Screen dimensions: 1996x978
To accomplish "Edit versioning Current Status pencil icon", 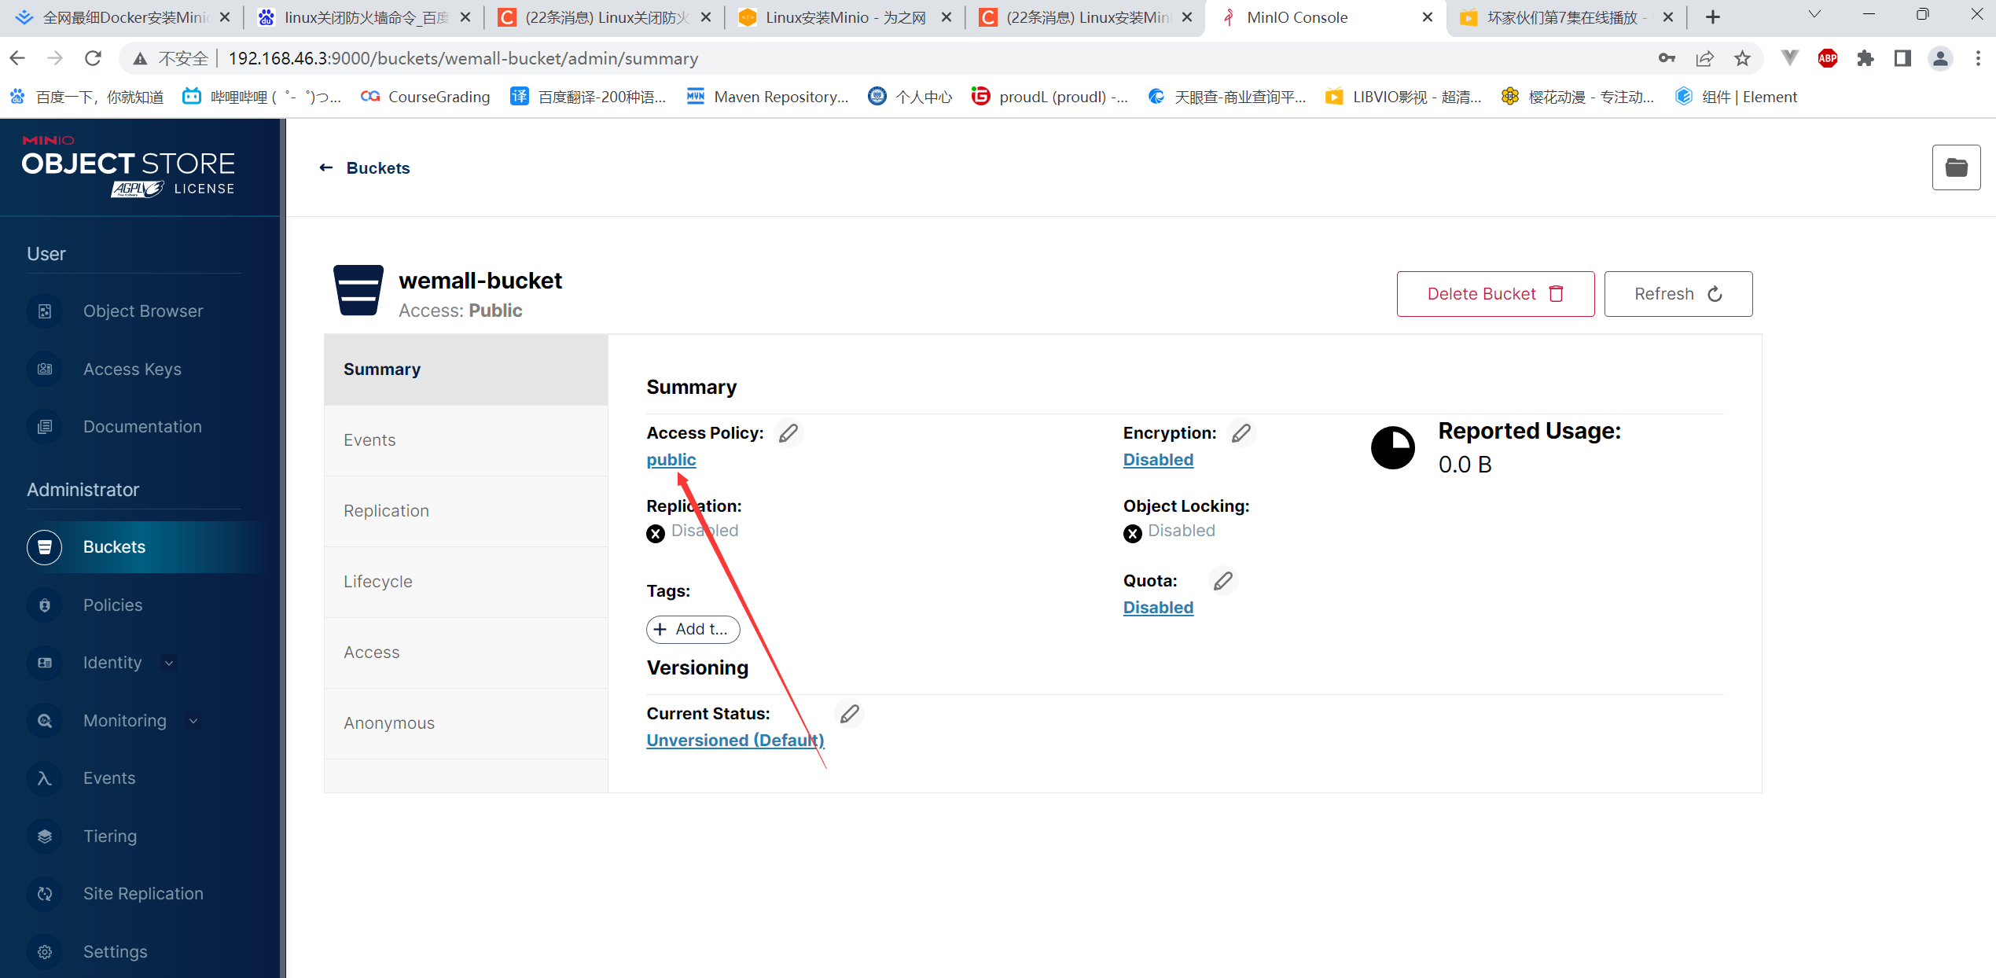I will pos(850,714).
